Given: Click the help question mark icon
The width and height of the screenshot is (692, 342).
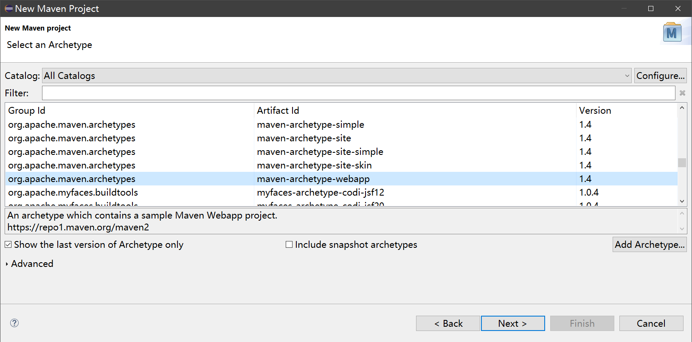Looking at the screenshot, I should 14,323.
